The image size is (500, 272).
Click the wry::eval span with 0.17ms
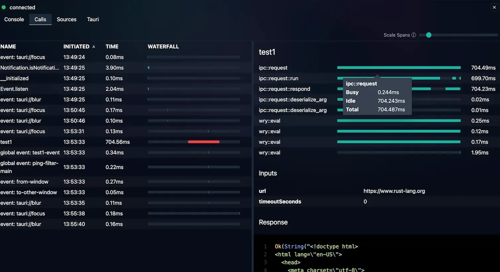click(377, 142)
